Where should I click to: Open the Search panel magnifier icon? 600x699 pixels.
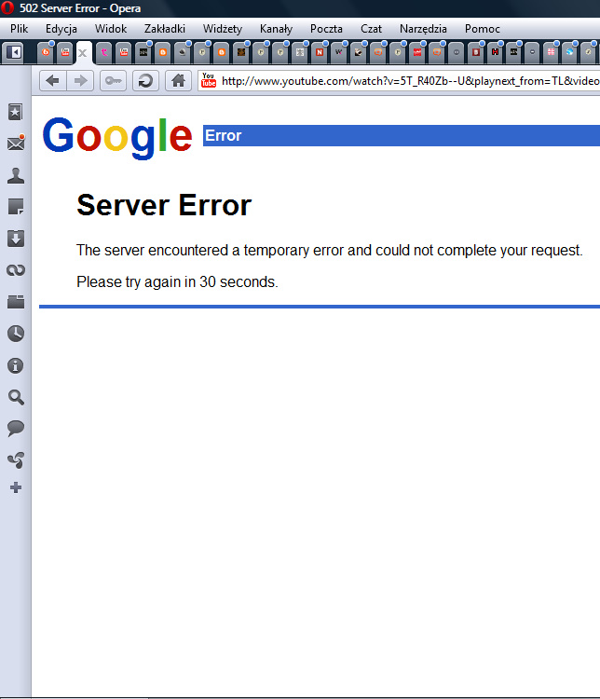point(16,397)
